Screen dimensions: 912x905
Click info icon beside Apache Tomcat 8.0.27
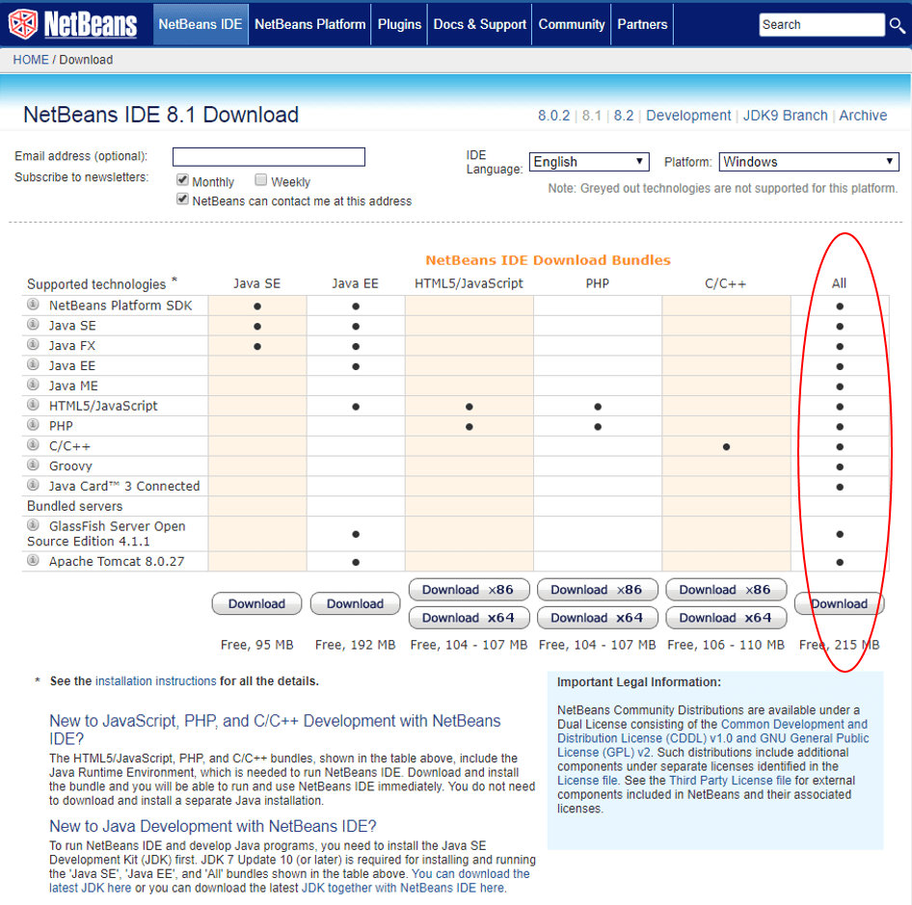(34, 561)
